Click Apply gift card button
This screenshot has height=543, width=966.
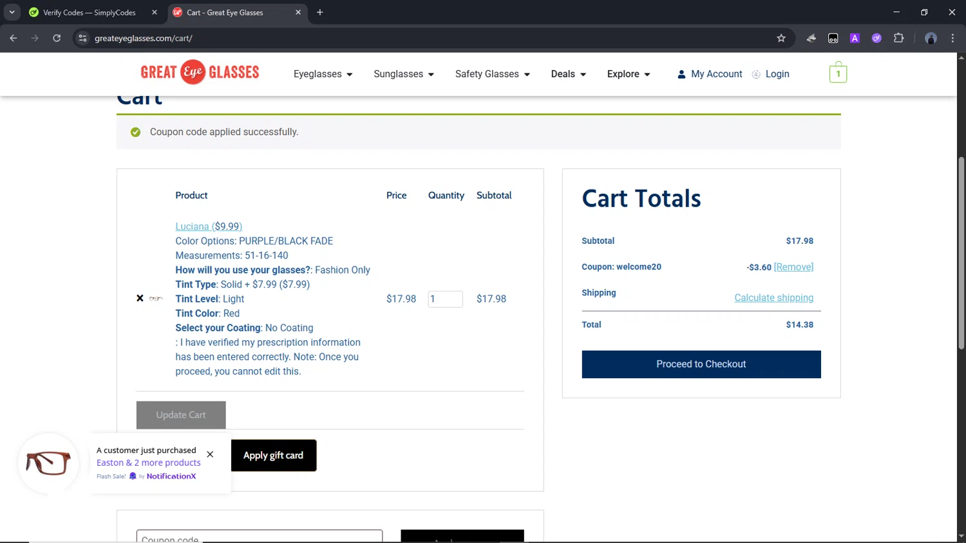click(273, 456)
